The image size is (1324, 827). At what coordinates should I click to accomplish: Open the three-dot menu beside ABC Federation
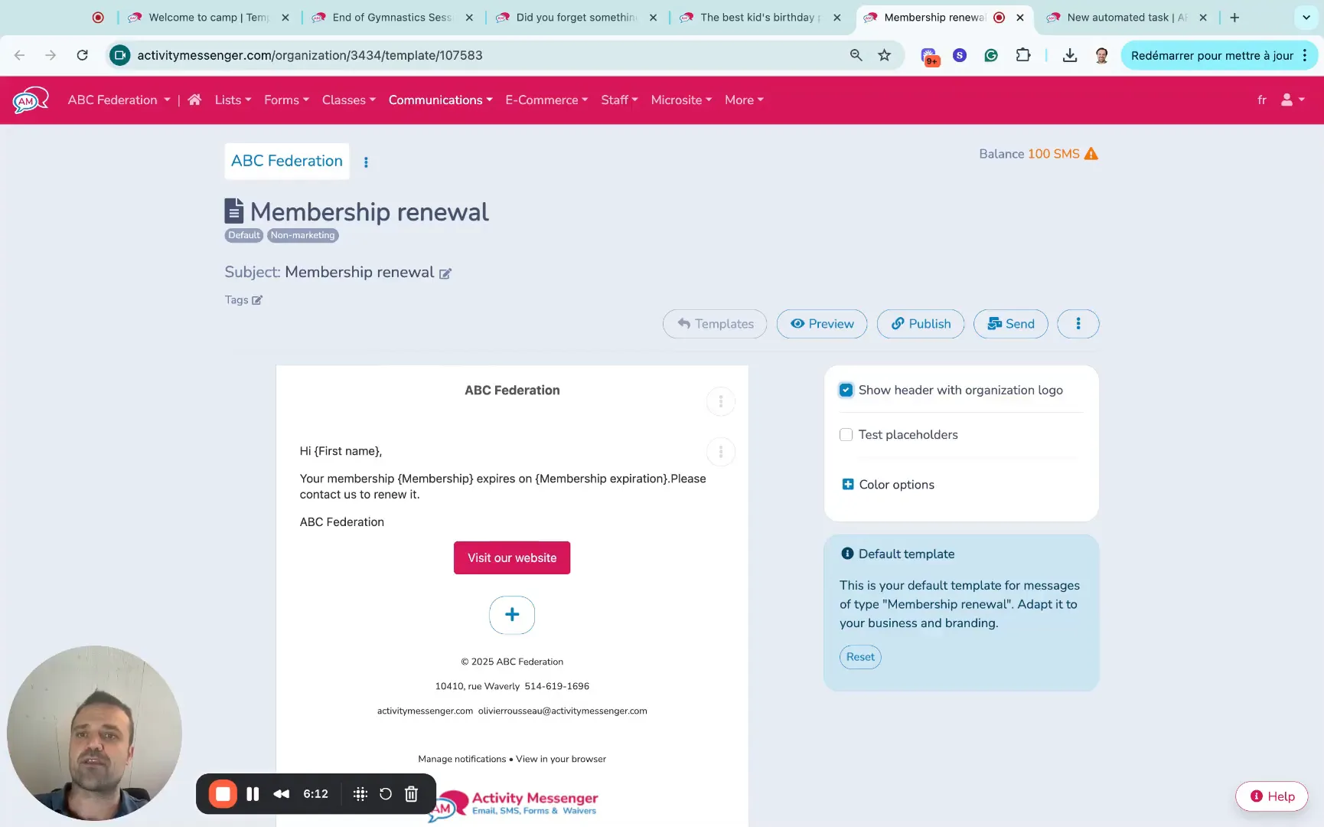pos(366,162)
